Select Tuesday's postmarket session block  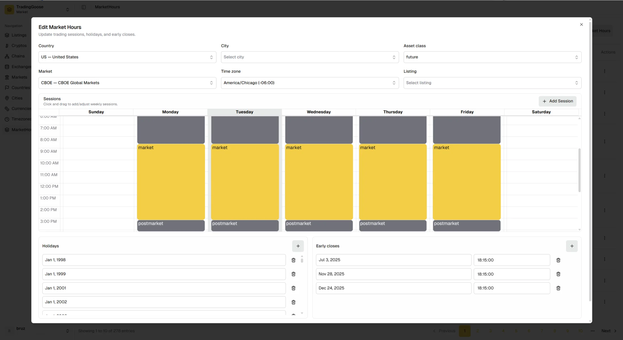click(x=245, y=226)
